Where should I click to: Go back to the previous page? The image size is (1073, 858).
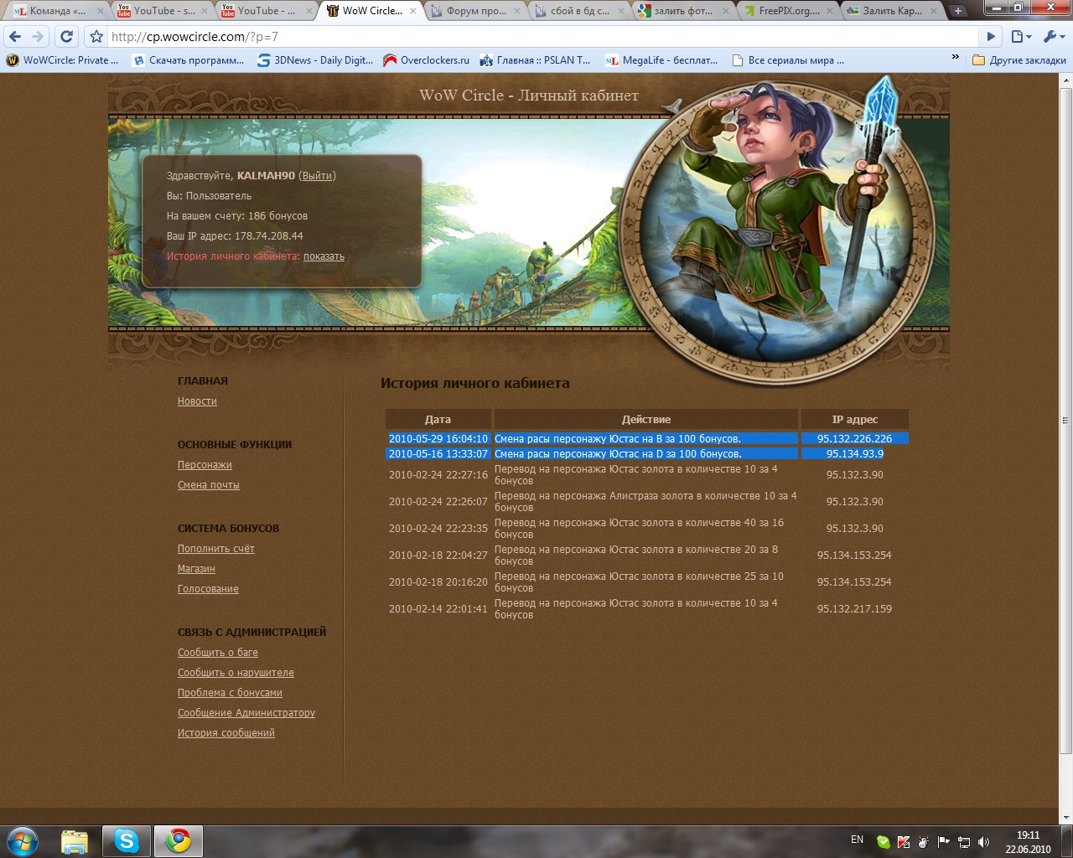click(15, 37)
